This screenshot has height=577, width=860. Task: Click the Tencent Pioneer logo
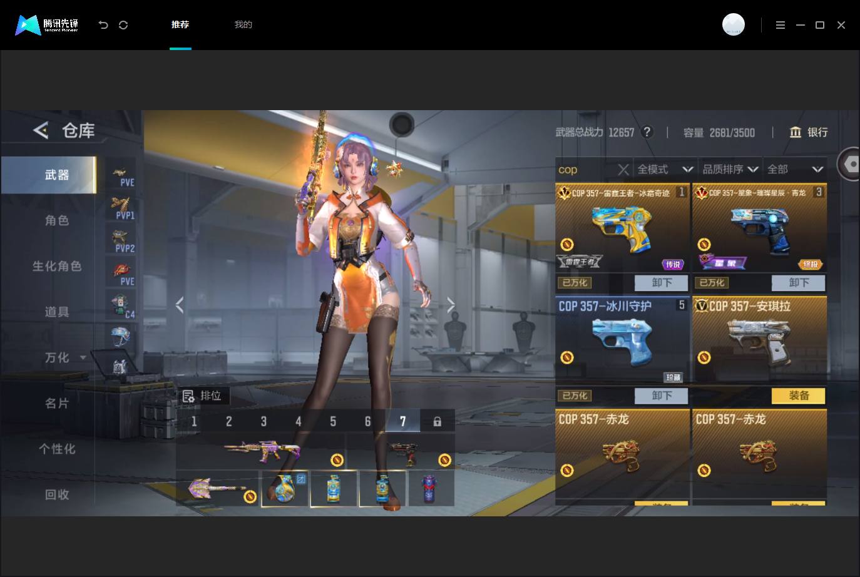click(x=47, y=25)
